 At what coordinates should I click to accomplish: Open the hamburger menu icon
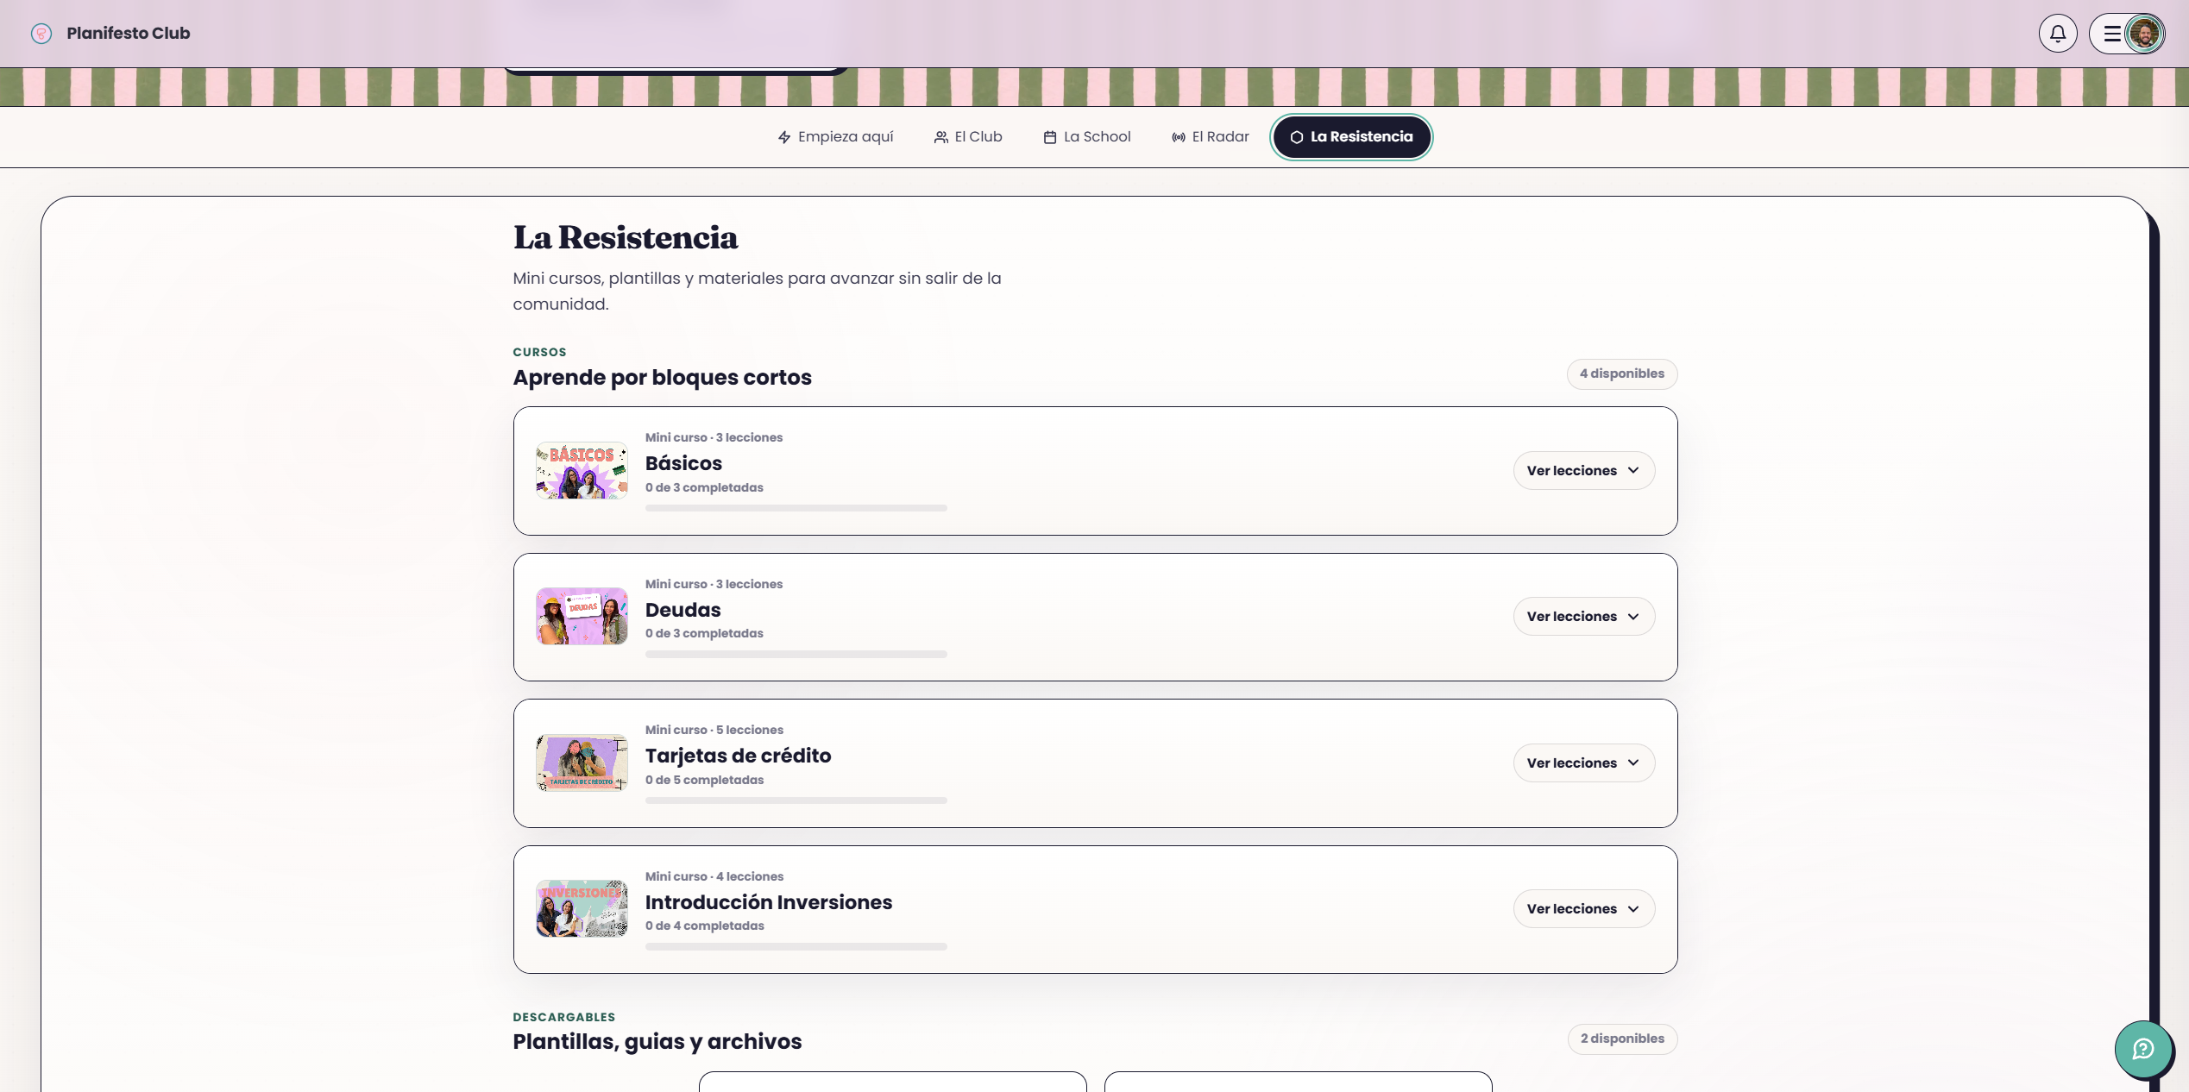point(2112,34)
